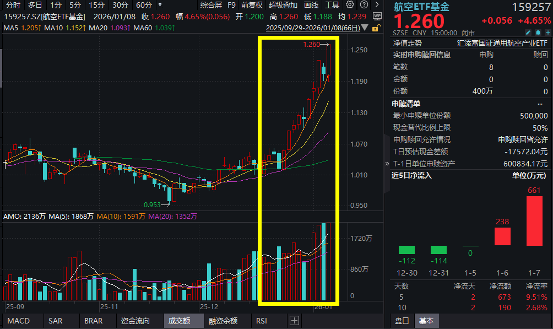This screenshot has height=329, width=553.
Task: Open the 60分 period dropdown arrow
Action: (160, 5)
